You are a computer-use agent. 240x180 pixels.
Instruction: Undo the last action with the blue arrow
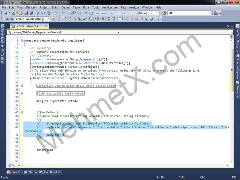pos(55,13)
